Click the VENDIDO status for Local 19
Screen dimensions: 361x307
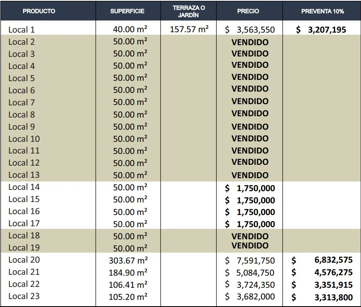tap(250, 246)
